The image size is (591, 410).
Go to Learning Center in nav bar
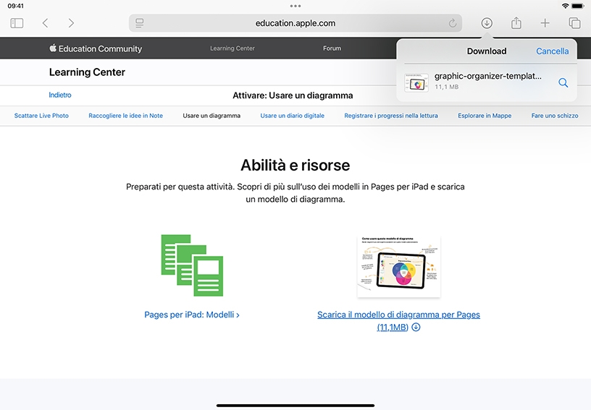click(x=232, y=48)
